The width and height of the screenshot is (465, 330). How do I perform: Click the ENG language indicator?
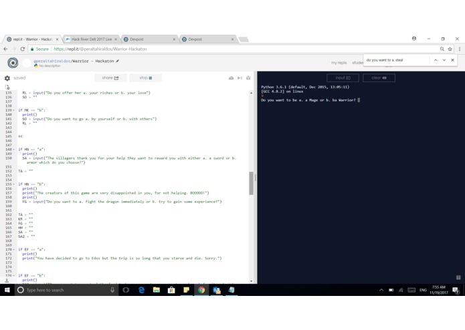pos(424,290)
